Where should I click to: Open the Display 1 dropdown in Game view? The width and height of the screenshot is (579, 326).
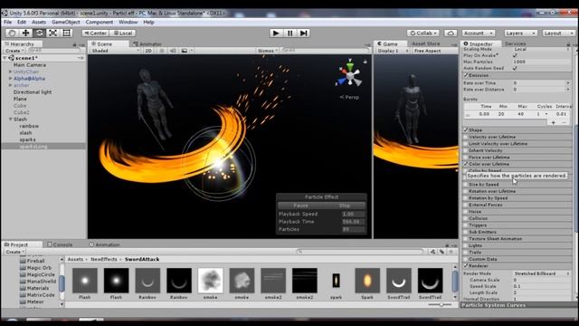pos(392,51)
